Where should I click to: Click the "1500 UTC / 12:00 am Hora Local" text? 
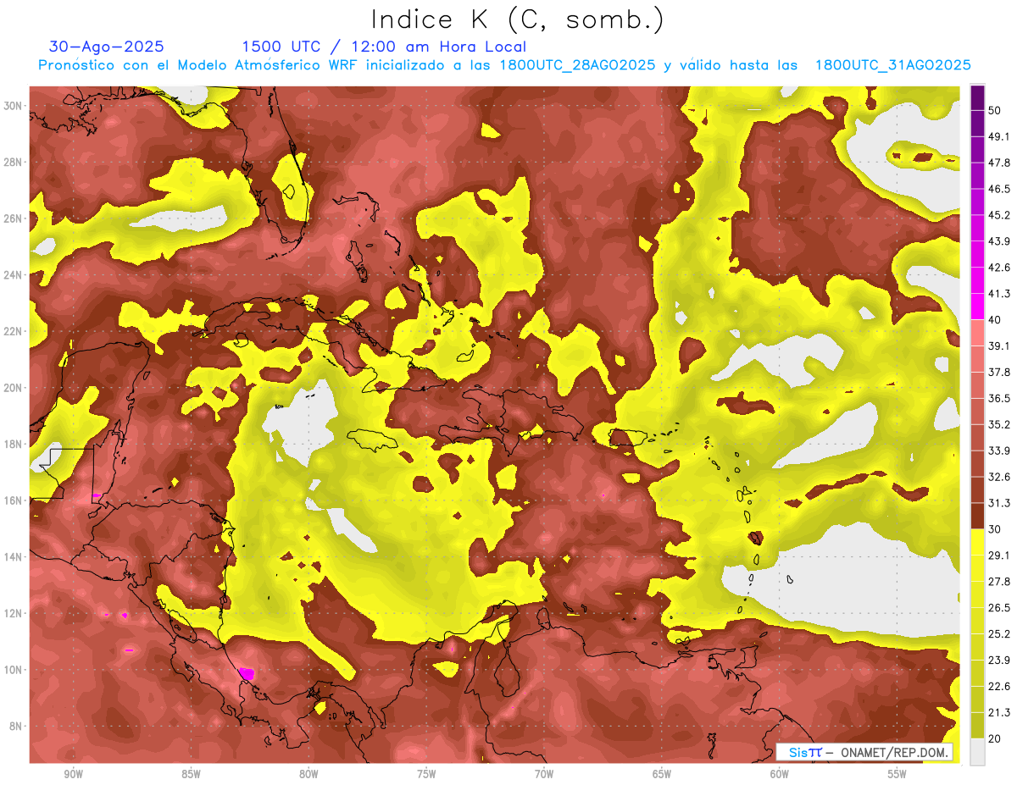click(384, 47)
